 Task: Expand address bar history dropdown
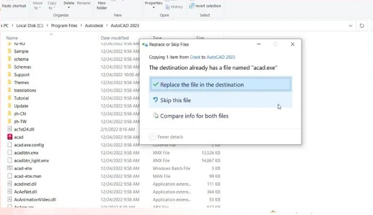point(351,26)
